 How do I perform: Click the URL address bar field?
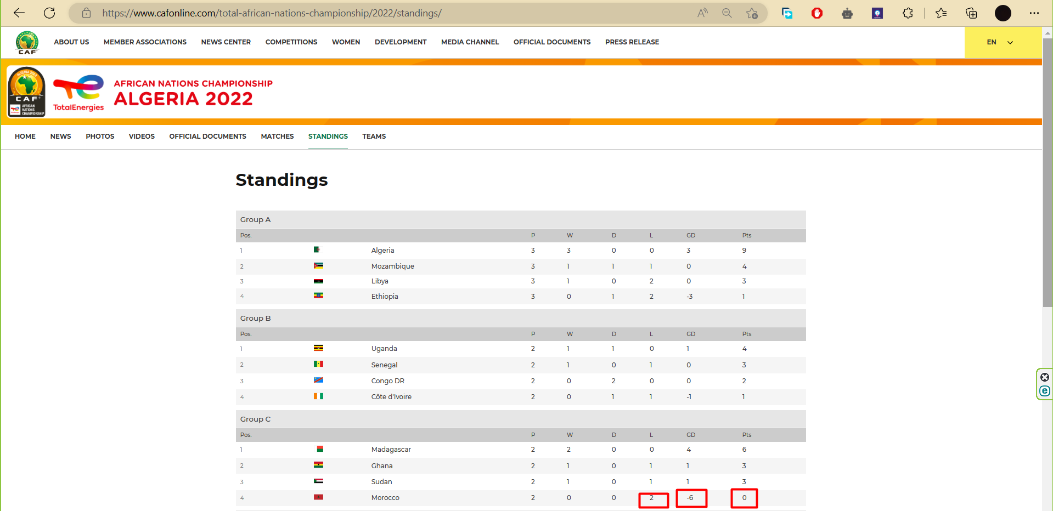(384, 13)
